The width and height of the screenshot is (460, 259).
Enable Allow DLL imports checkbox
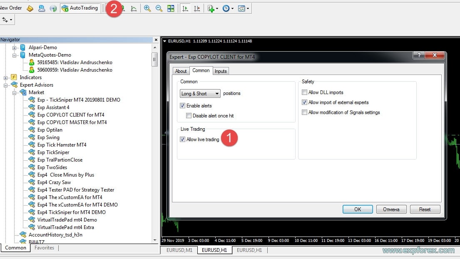[x=304, y=92]
